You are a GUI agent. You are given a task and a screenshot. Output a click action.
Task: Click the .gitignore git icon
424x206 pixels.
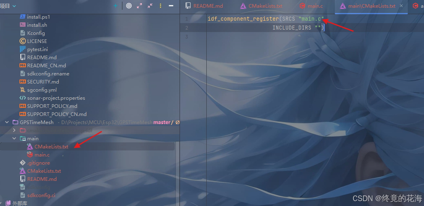pyautogui.click(x=23, y=163)
